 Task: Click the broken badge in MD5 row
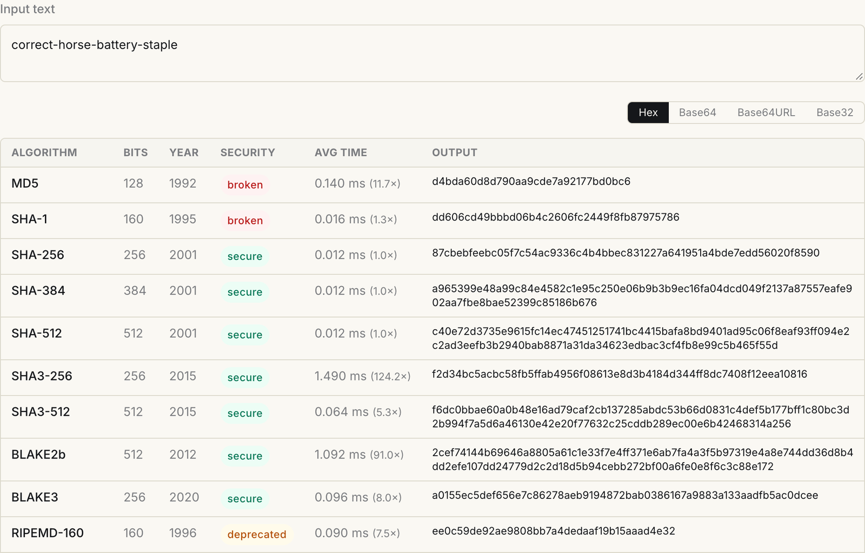coord(245,185)
